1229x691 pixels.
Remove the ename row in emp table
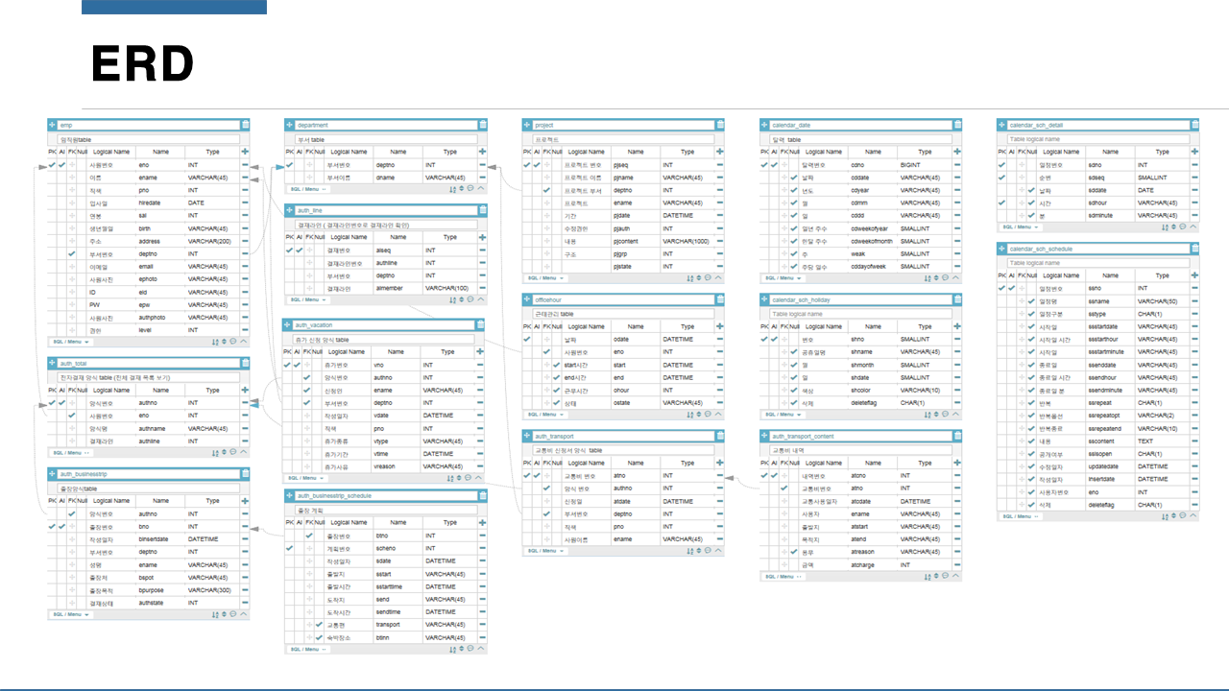pos(245,178)
